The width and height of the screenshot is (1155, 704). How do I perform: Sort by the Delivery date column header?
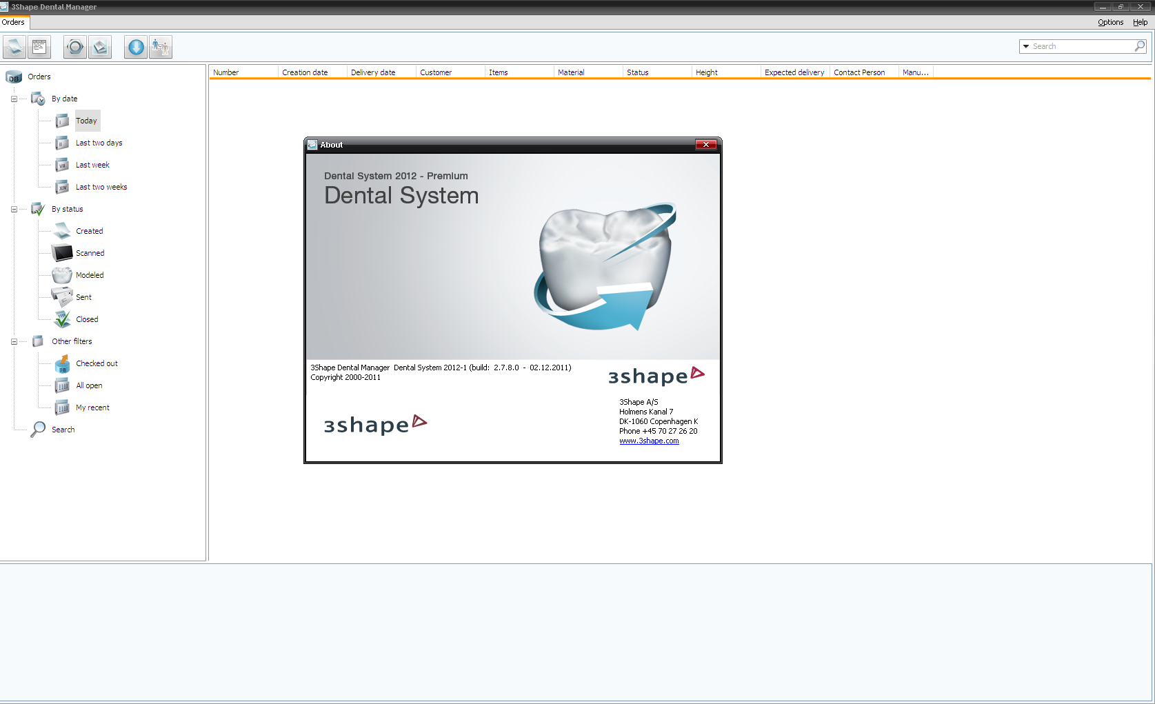(382, 72)
